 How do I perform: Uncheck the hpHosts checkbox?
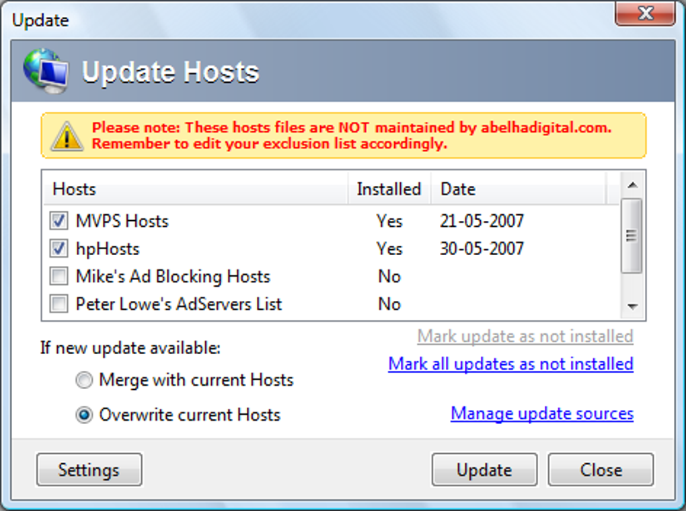click(x=59, y=248)
